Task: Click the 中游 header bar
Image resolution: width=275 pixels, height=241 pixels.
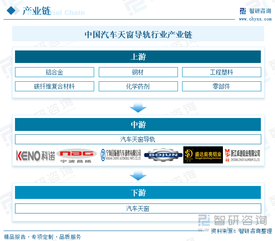Action: [x=138, y=124]
